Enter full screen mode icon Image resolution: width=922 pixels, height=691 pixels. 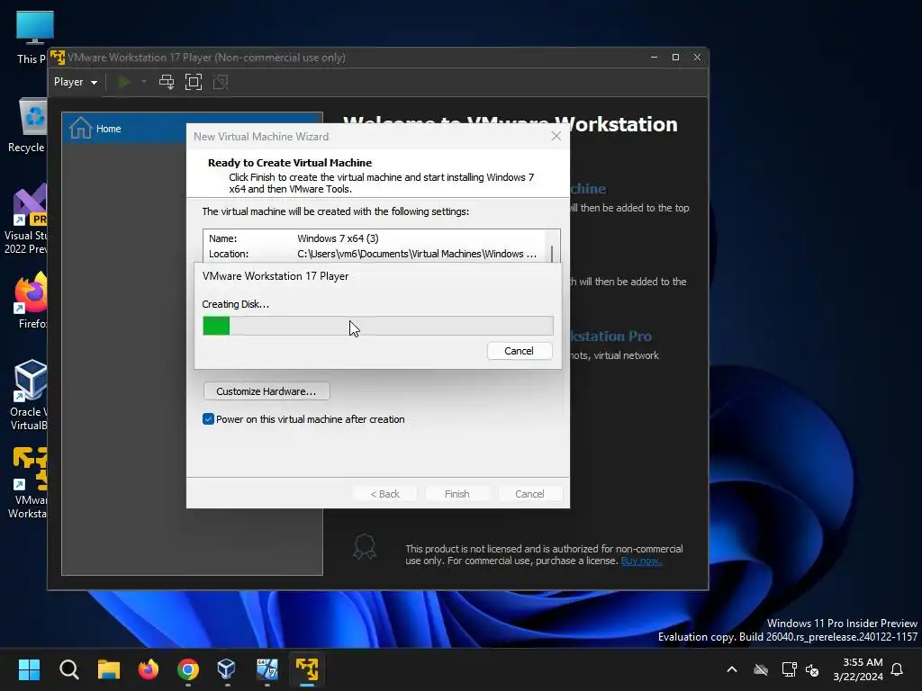(194, 82)
